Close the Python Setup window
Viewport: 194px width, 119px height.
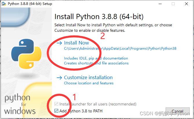[186, 4]
